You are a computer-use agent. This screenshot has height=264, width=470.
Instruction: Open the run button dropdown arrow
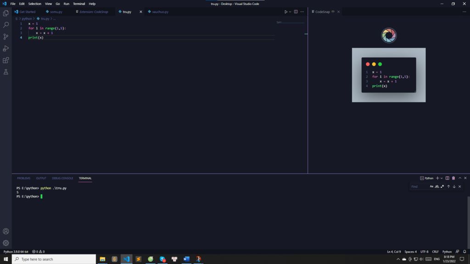(x=290, y=11)
